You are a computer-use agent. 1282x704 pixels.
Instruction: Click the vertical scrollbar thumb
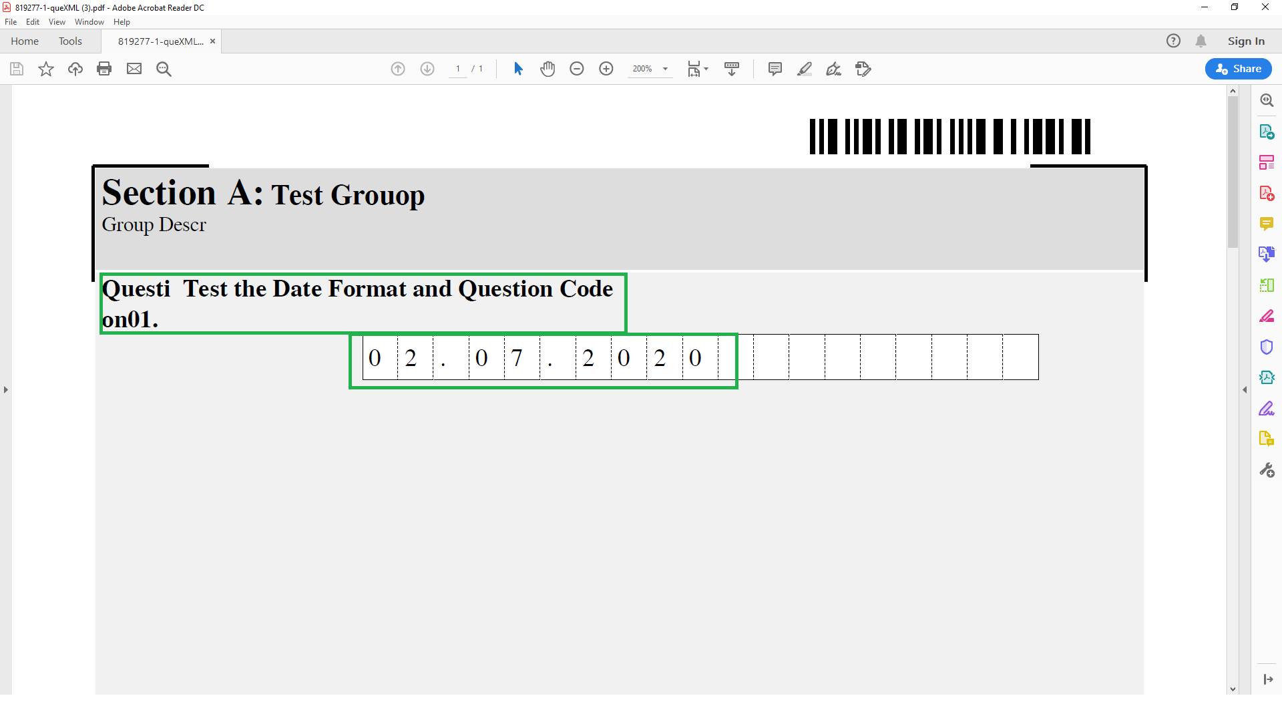pos(1233,172)
